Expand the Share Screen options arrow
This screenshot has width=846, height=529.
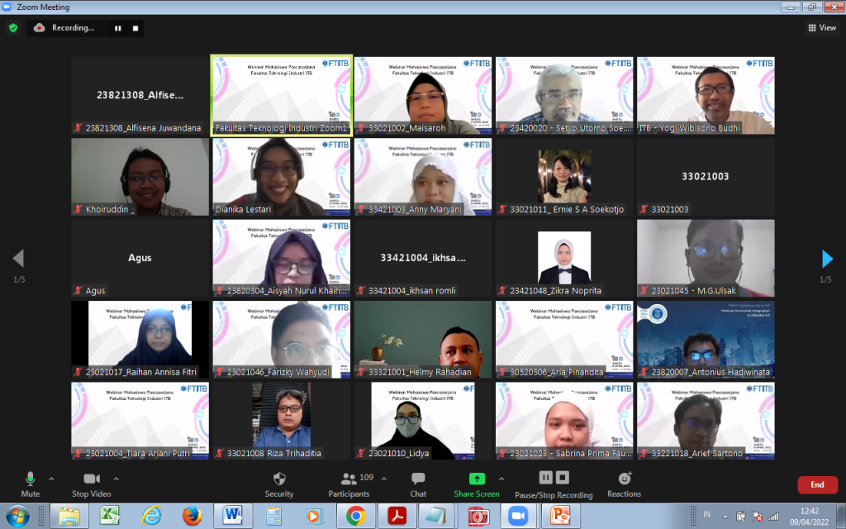click(502, 479)
